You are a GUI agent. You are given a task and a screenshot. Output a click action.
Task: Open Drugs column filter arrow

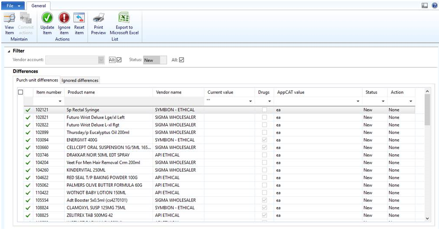[269, 101]
